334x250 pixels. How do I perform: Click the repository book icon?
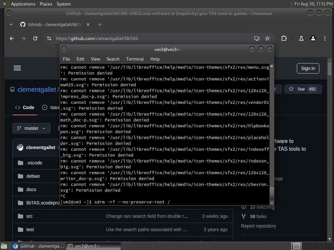(x=12, y=90)
